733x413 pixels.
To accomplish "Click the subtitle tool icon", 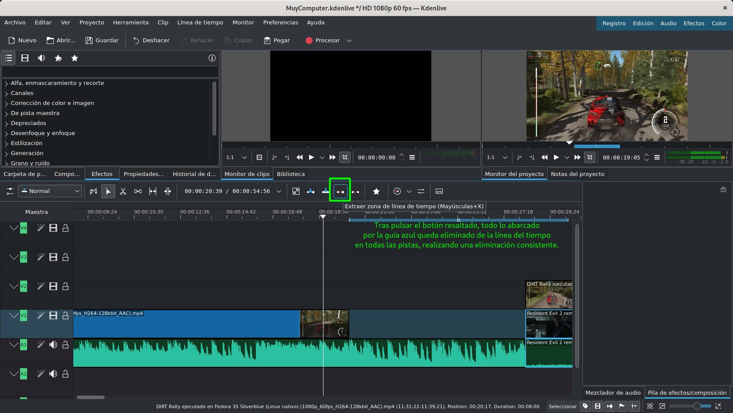I will click(x=439, y=191).
